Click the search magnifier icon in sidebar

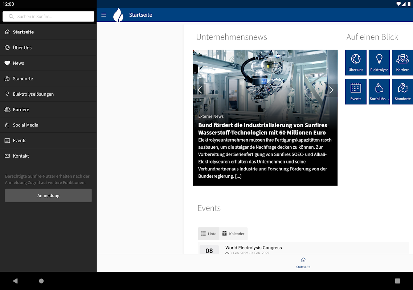[11, 17]
